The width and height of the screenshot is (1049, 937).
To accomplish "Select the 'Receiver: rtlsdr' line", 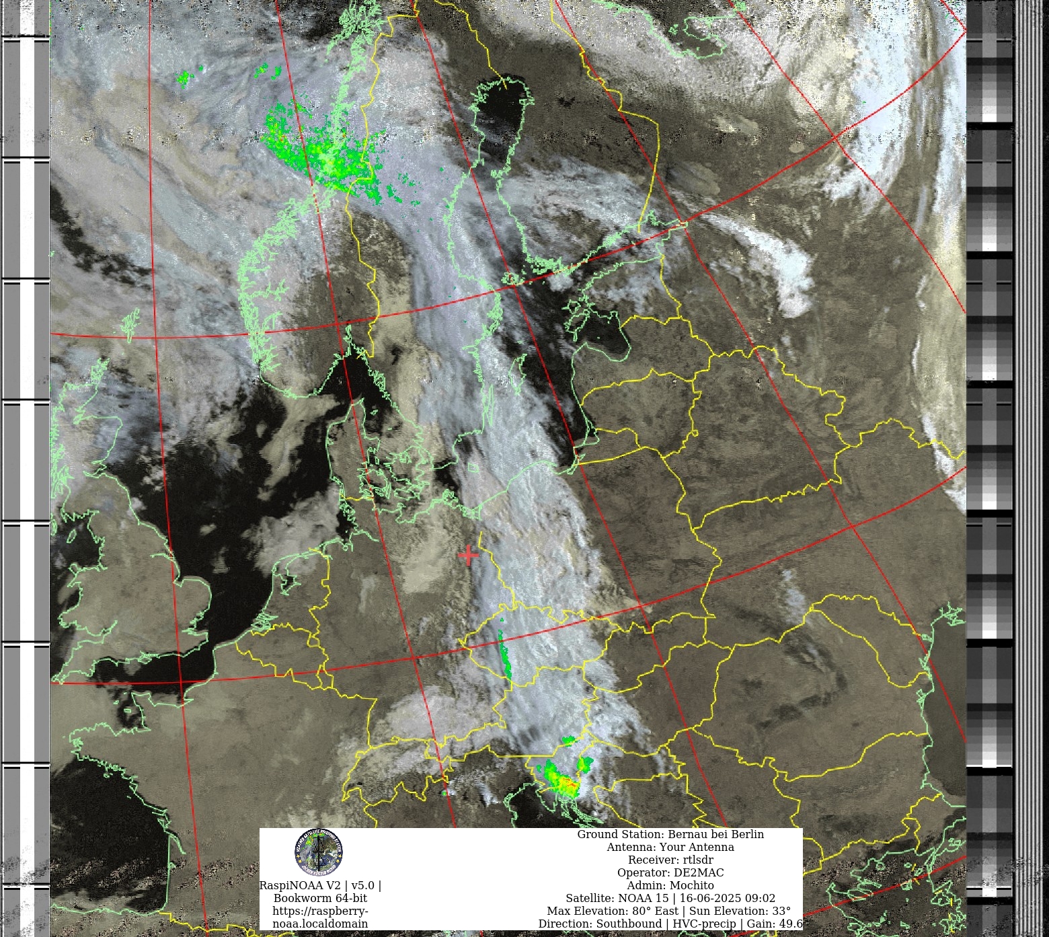I will 670,860.
